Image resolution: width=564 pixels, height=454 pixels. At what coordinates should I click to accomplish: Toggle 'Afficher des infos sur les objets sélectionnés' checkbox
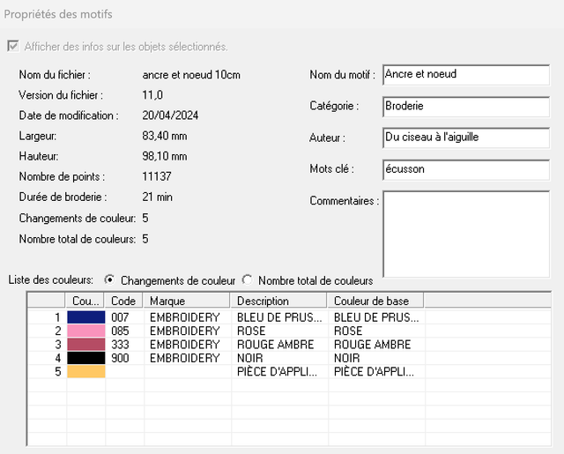tap(13, 47)
